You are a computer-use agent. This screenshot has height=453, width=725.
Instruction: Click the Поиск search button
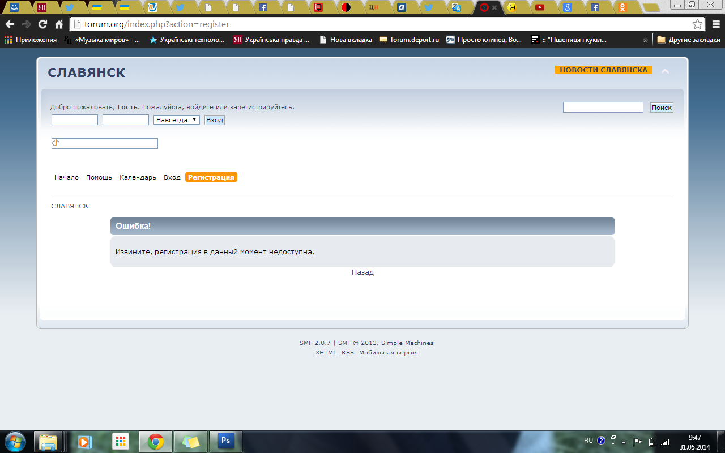(662, 108)
